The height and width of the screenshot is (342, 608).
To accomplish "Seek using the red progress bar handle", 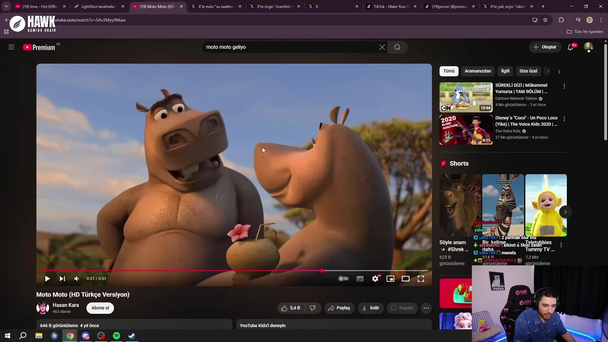I will pyautogui.click(x=322, y=271).
